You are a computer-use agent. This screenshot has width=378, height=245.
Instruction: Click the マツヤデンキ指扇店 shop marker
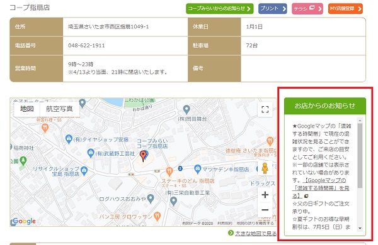click(197, 169)
